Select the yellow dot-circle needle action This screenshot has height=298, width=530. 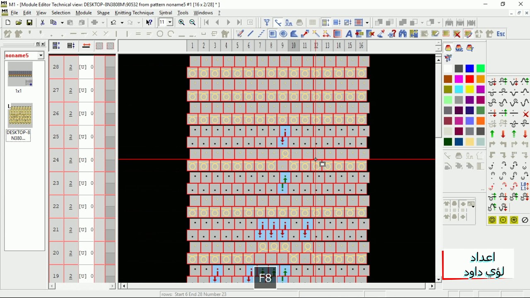[x=503, y=220]
